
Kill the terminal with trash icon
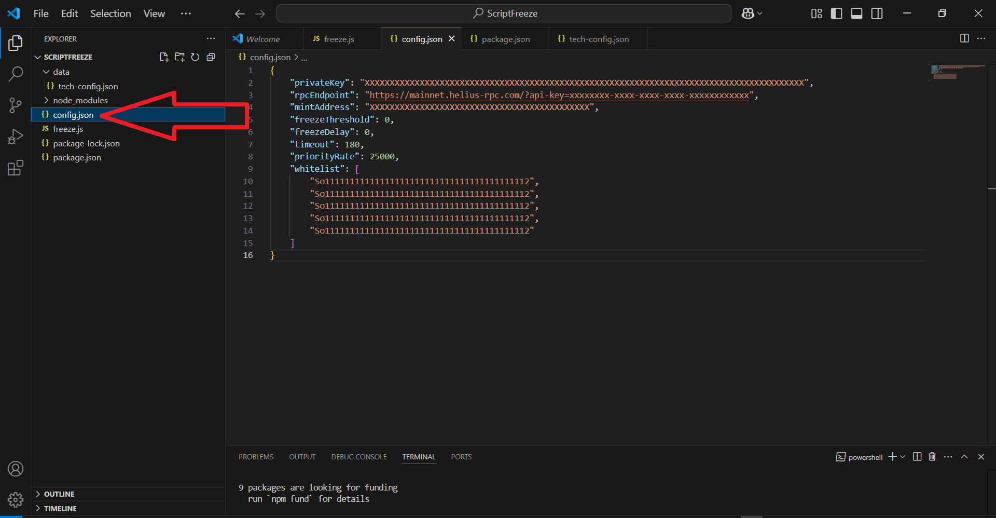click(x=932, y=457)
